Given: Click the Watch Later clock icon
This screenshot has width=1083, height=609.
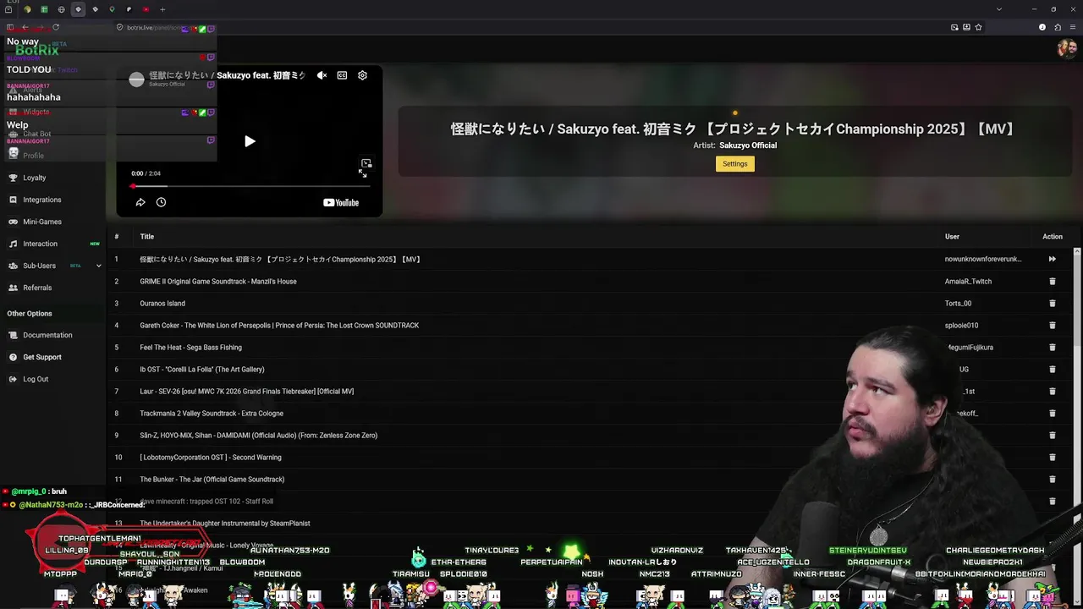Looking at the screenshot, I should click(161, 202).
